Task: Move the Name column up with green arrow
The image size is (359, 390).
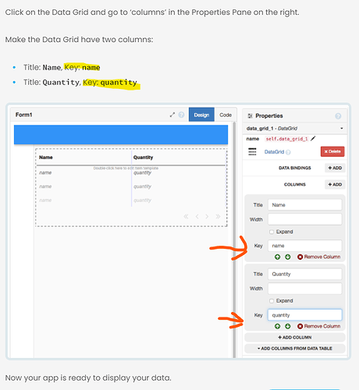Action: [278, 257]
